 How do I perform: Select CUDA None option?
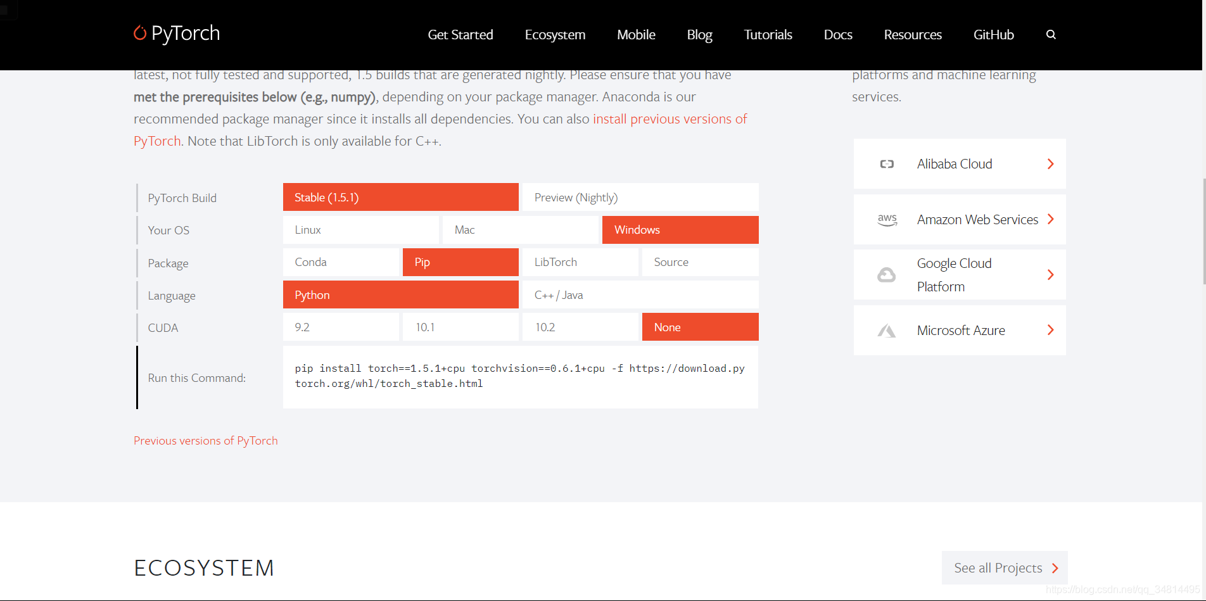pyautogui.click(x=701, y=327)
